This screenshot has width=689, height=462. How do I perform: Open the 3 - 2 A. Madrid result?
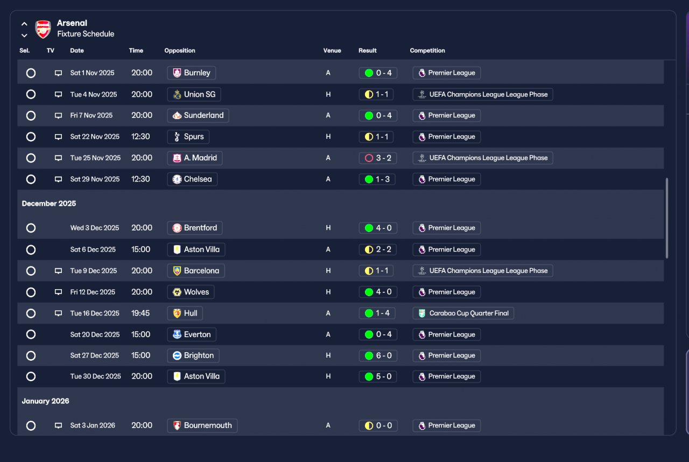point(377,158)
